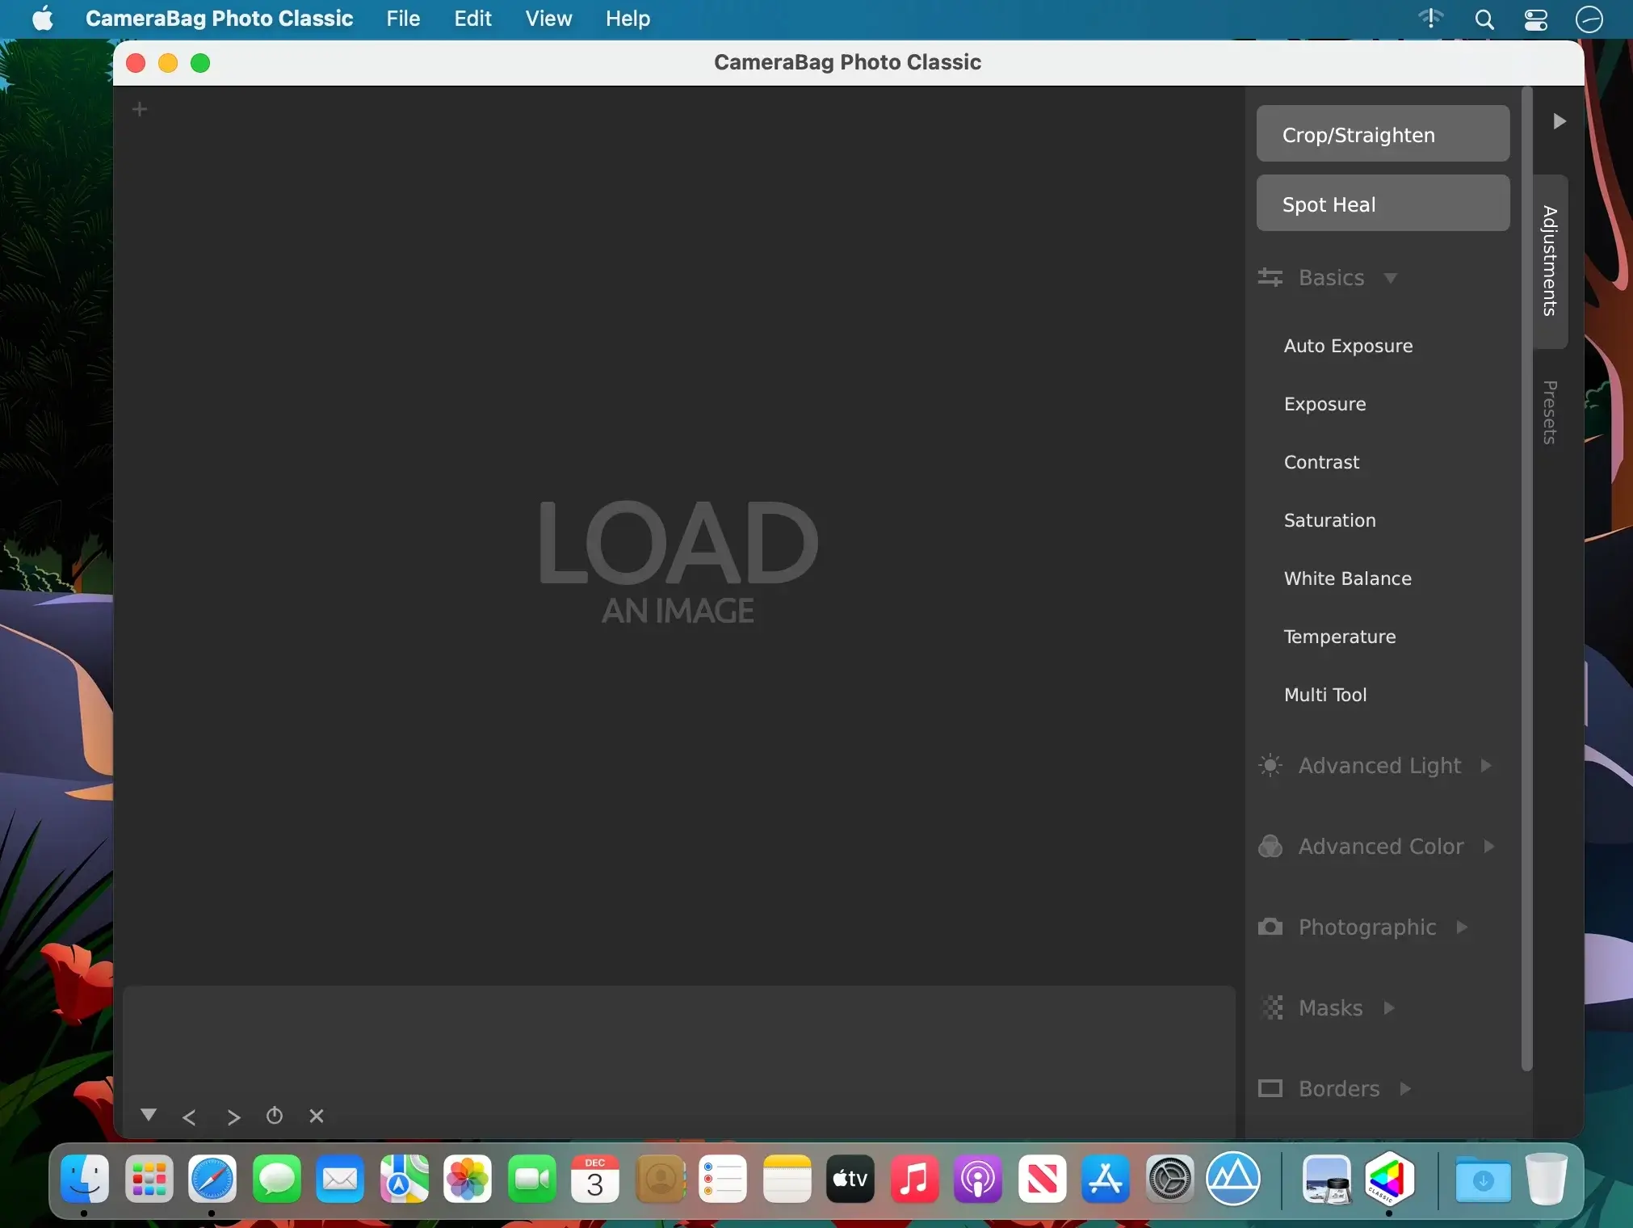This screenshot has width=1633, height=1228.
Task: Add a Saturation adjustment
Action: [x=1329, y=520]
